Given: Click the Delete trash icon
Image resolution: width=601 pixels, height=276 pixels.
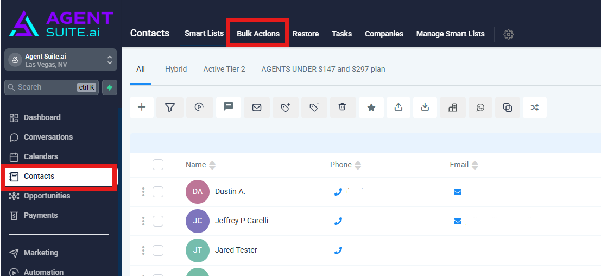Looking at the screenshot, I should [343, 108].
